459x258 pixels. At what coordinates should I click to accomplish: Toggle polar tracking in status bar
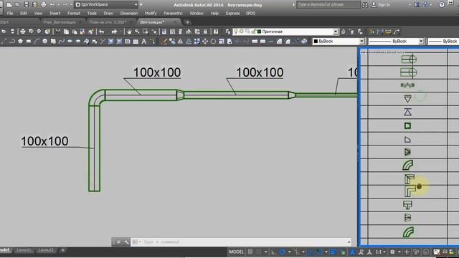click(x=282, y=252)
